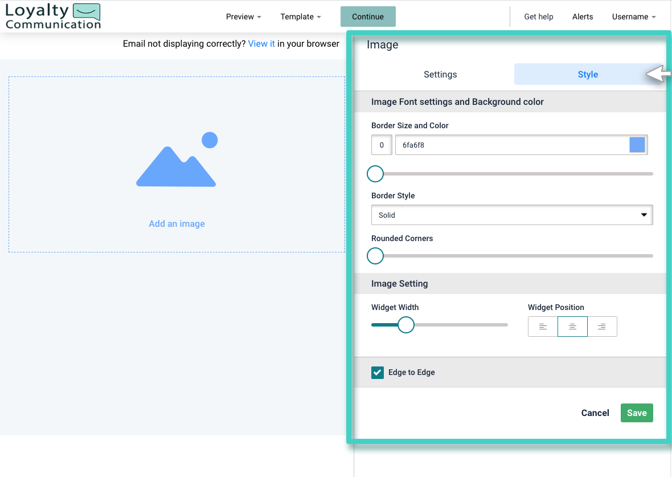Open the Username account menu
672x477 pixels.
tap(633, 17)
